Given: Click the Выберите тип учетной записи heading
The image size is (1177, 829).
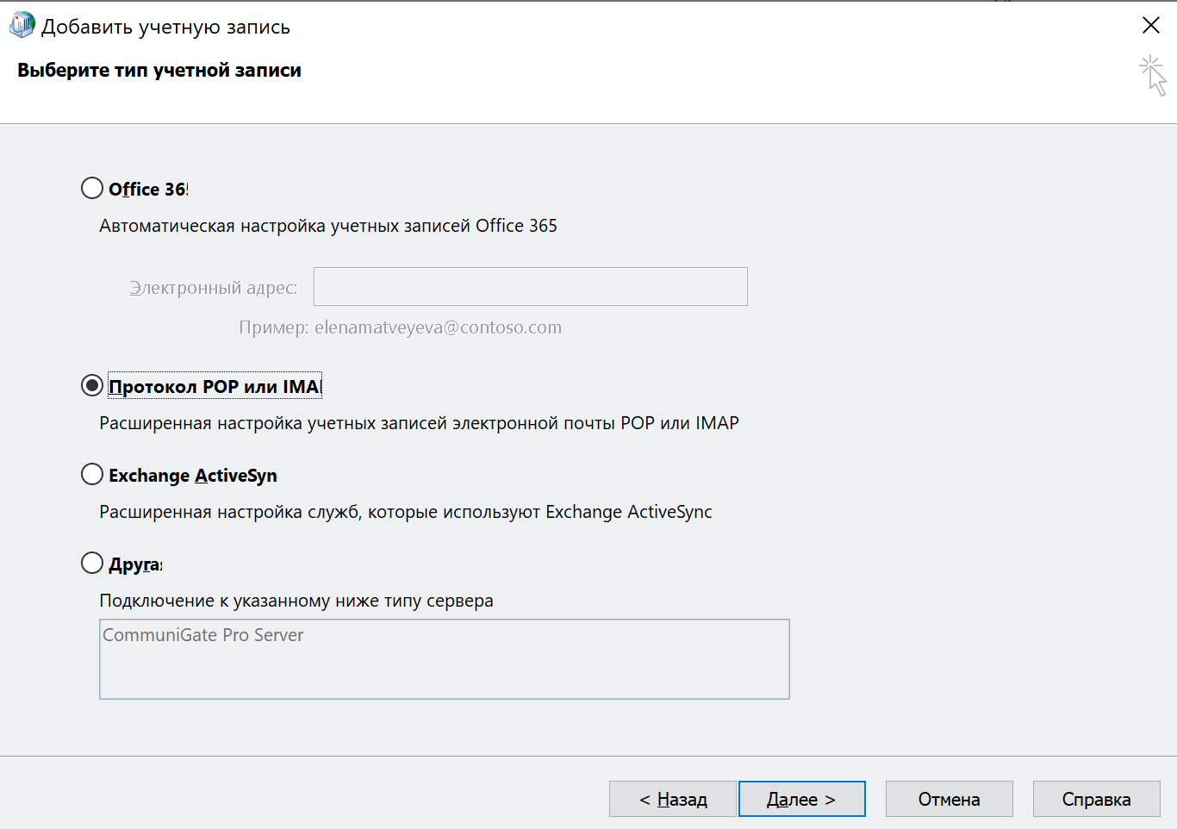Looking at the screenshot, I should 159,71.
